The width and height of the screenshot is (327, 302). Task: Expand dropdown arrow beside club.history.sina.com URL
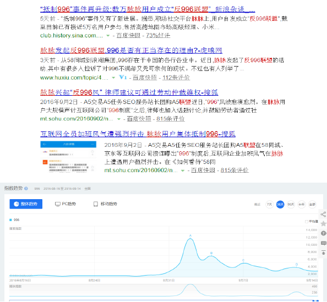[108, 36]
